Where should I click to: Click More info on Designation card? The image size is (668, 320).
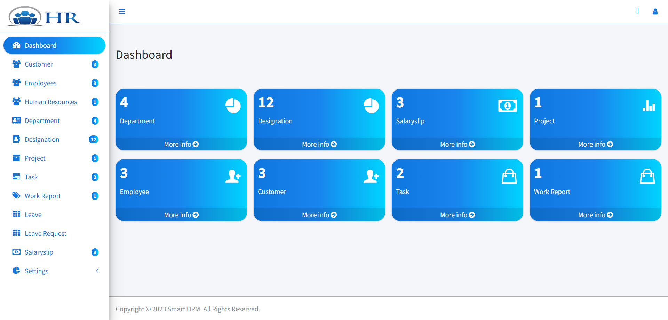[x=319, y=144]
